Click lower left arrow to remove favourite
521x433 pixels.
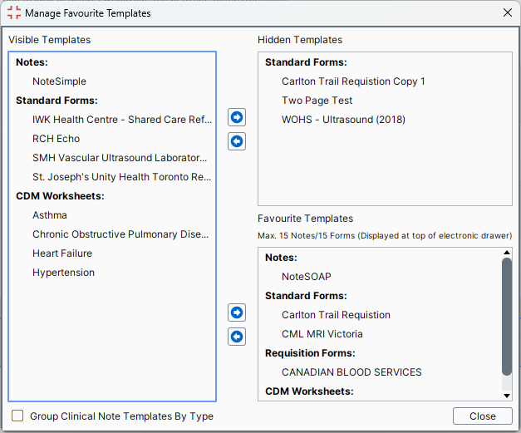pos(237,337)
